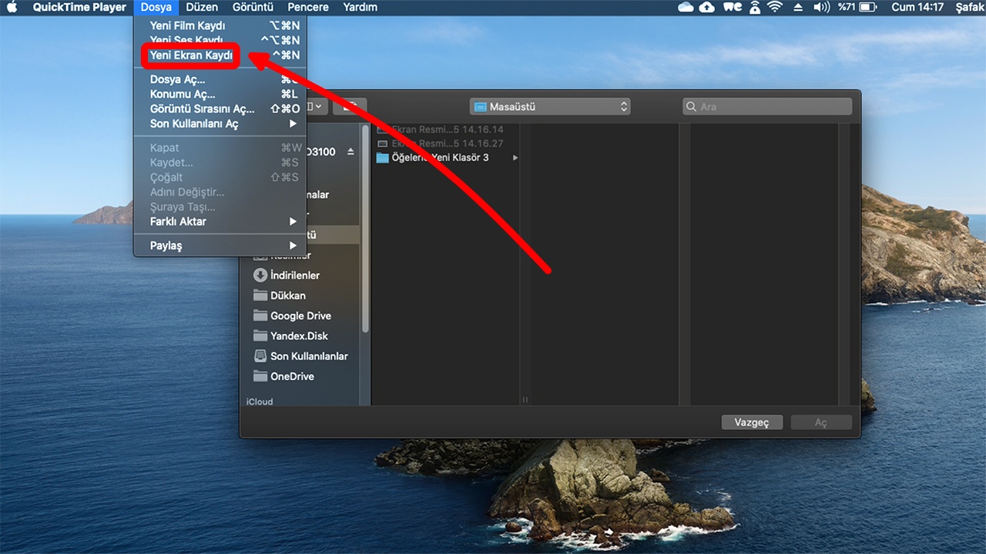Screen dimensions: 986x554
Task: Click the battery status icon
Action: click(x=868, y=8)
